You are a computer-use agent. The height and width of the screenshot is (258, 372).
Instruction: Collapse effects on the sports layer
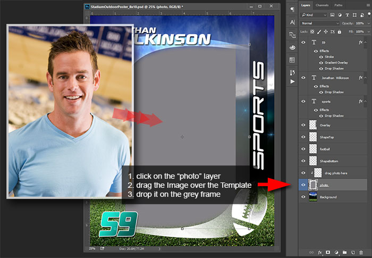click(x=366, y=101)
